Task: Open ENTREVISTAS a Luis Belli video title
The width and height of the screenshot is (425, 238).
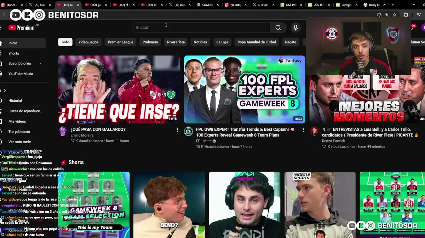Action: (x=370, y=132)
